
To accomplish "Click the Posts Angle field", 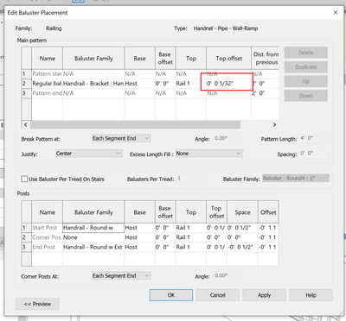I will (227, 276).
